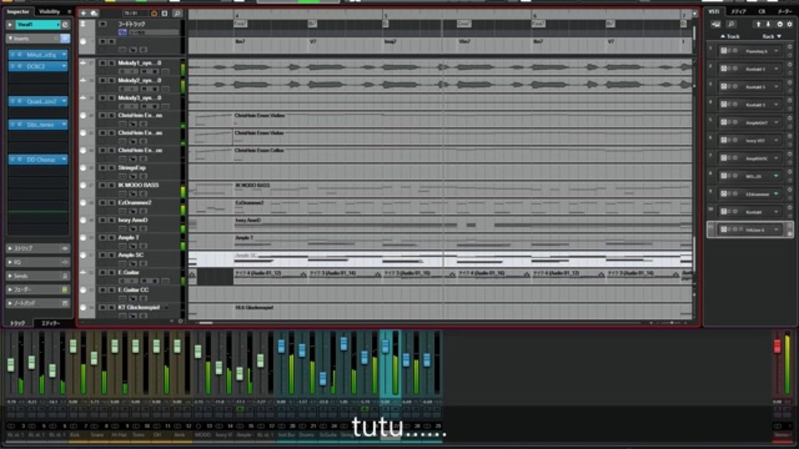Click the VSTi rack settings gear icon
This screenshot has width=799, height=449.
pyautogui.click(x=790, y=24)
